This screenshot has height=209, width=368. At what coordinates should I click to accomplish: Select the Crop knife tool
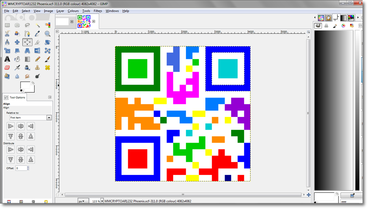coord(37,42)
